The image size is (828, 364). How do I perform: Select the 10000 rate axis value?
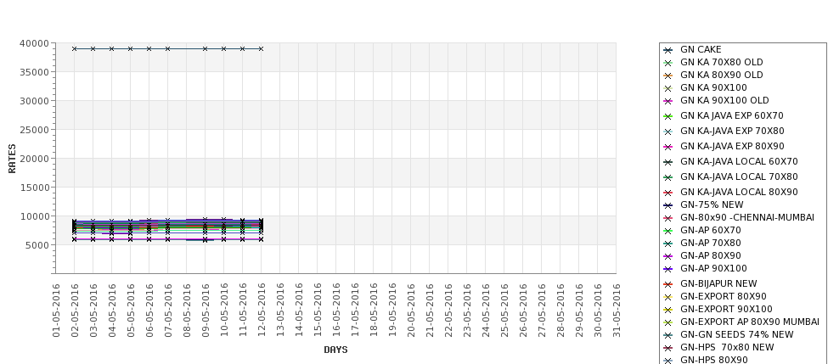pos(34,216)
